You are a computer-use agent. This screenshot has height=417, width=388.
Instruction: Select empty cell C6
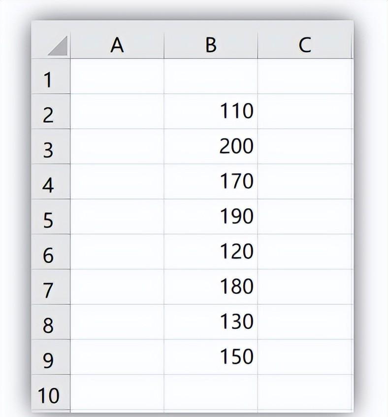305,252
